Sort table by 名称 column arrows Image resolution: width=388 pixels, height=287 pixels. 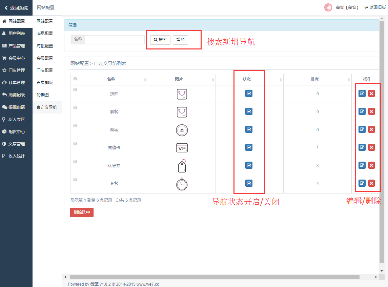[x=145, y=80]
